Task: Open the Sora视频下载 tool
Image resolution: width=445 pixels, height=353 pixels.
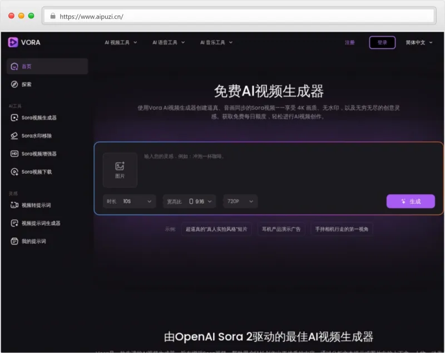Action: (x=35, y=172)
